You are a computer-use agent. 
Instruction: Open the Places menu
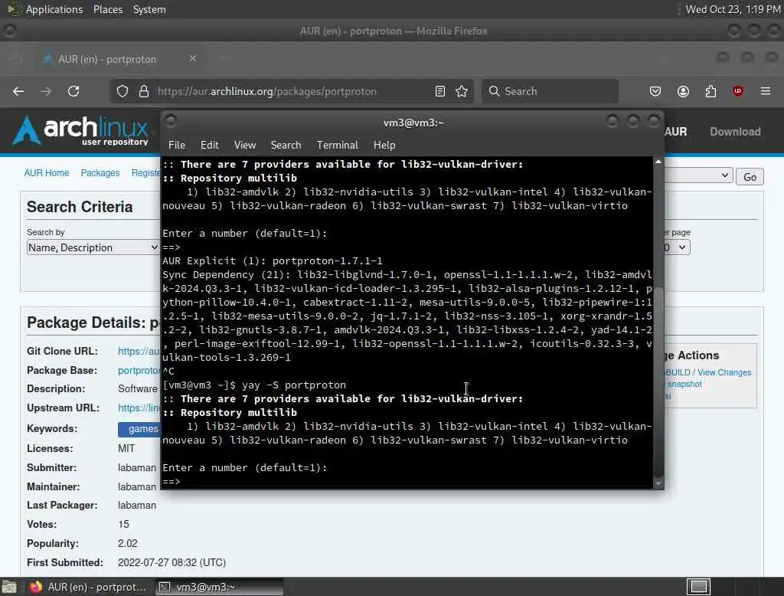[x=107, y=9]
